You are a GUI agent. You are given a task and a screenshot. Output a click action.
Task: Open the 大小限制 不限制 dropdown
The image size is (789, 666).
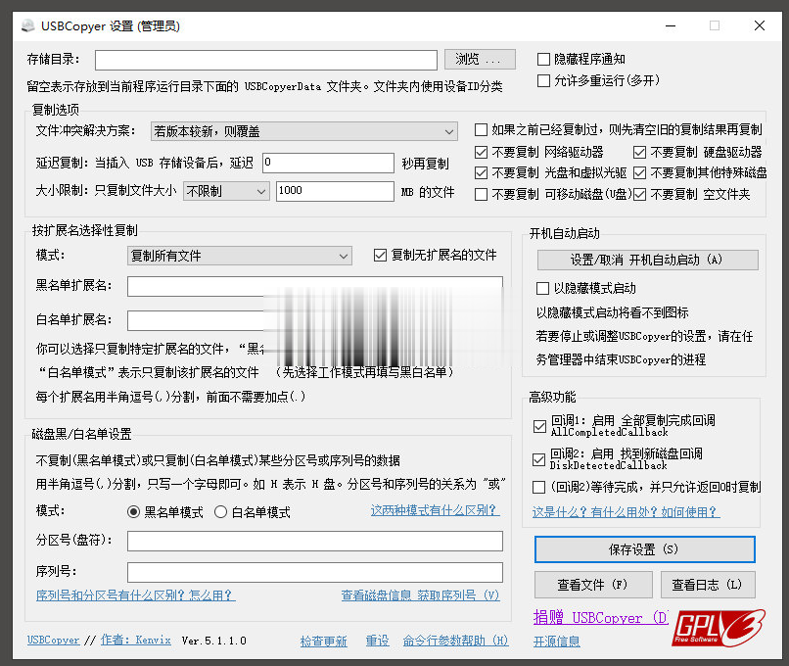[x=226, y=191]
